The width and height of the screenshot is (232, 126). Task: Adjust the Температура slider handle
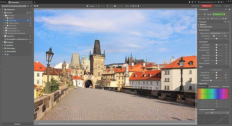(x=214, y=36)
